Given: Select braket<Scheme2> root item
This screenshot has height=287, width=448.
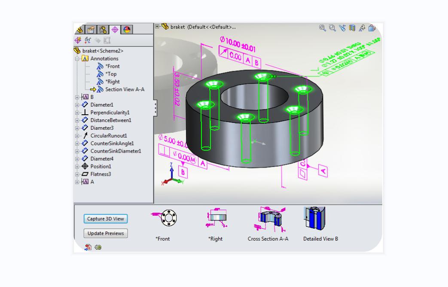Looking at the screenshot, I should pos(98,51).
